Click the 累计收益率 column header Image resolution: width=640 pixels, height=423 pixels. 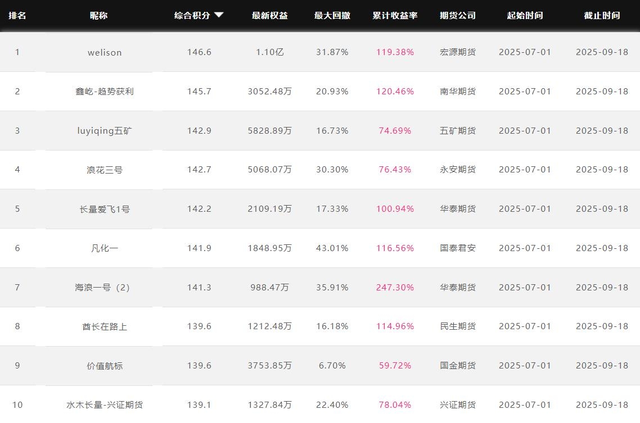[x=395, y=16]
